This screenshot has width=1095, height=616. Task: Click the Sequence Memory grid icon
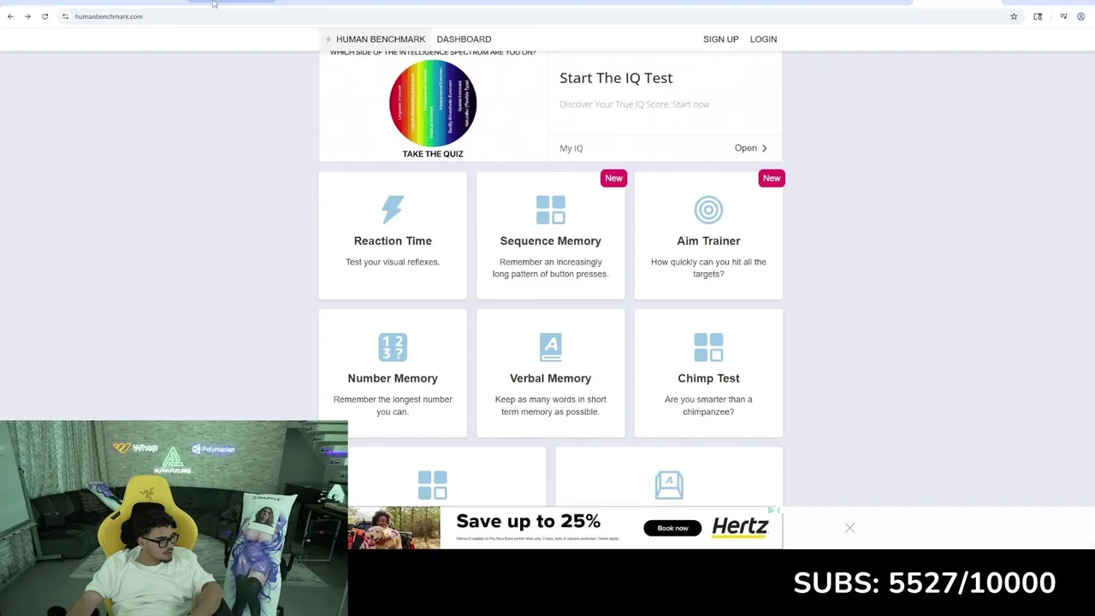click(x=551, y=210)
